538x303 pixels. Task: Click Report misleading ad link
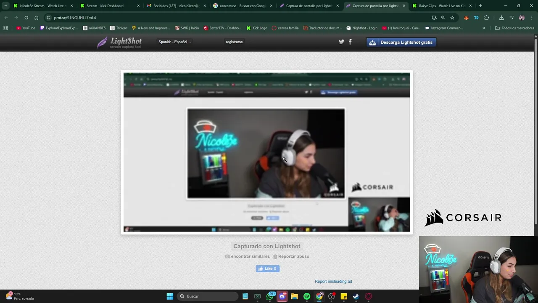[x=333, y=282]
